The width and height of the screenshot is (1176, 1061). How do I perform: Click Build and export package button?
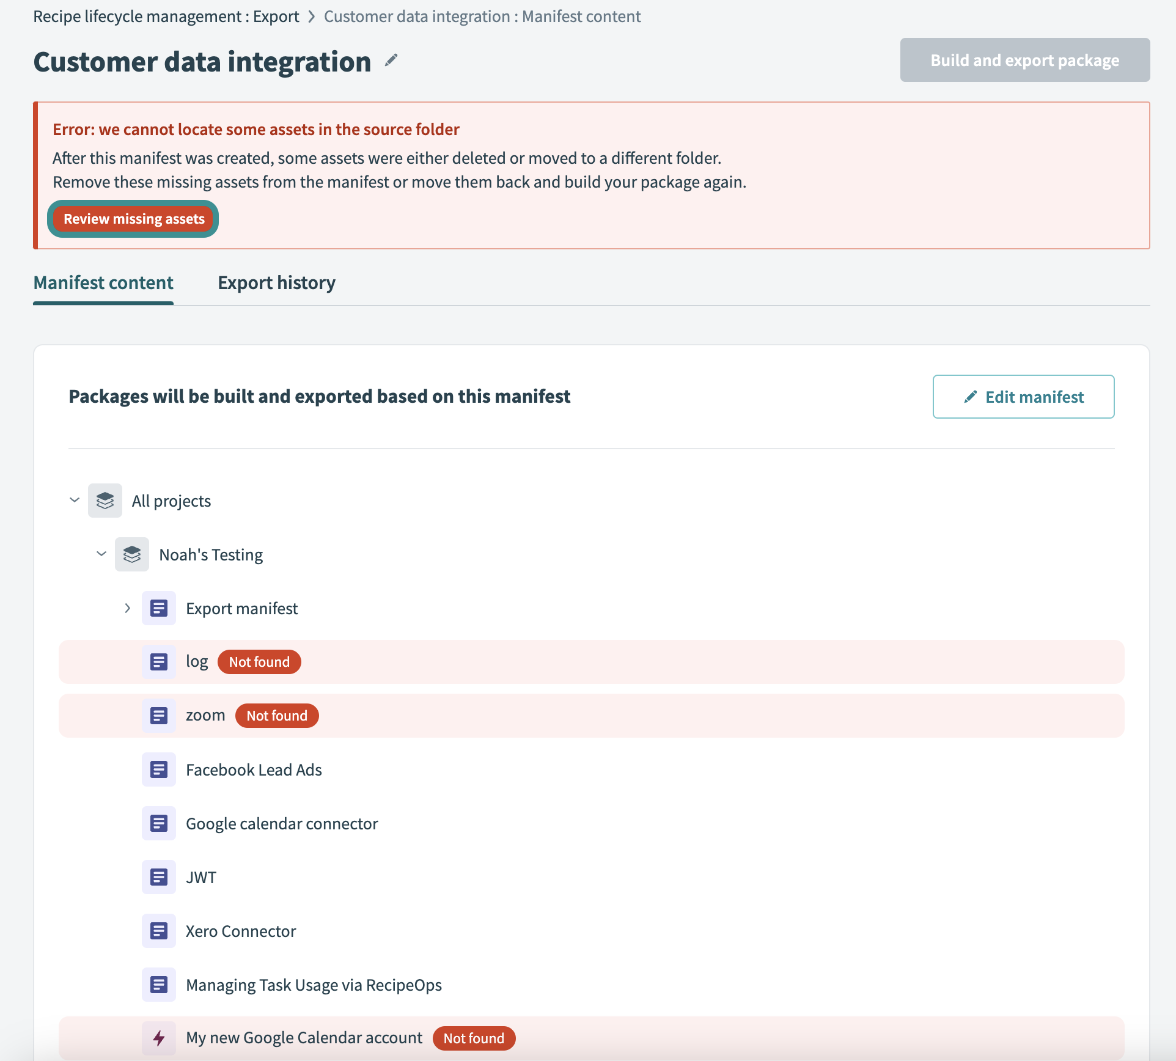click(x=1024, y=60)
